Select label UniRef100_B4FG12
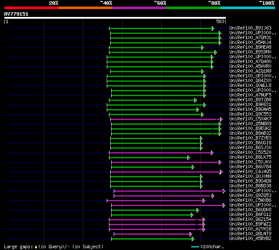The width and height of the screenshot is (279, 250). (250, 215)
